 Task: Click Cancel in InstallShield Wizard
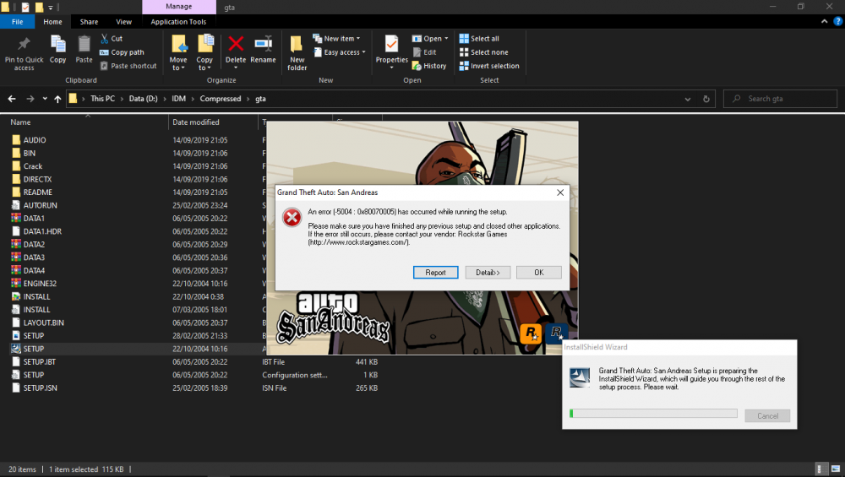767,415
